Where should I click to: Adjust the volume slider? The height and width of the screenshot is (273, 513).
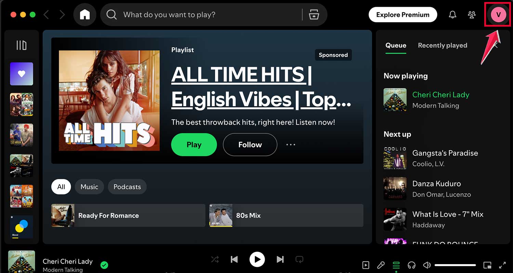455,264
